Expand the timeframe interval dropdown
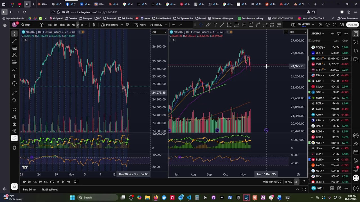The image size is (360, 202). (x=86, y=25)
